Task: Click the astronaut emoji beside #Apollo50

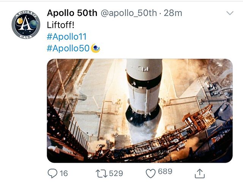Action: pos(95,49)
